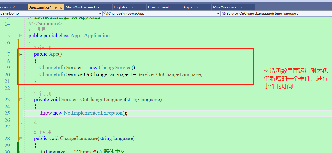
Task: Collapse the ChangeLanguage method block
Action: click(21, 139)
